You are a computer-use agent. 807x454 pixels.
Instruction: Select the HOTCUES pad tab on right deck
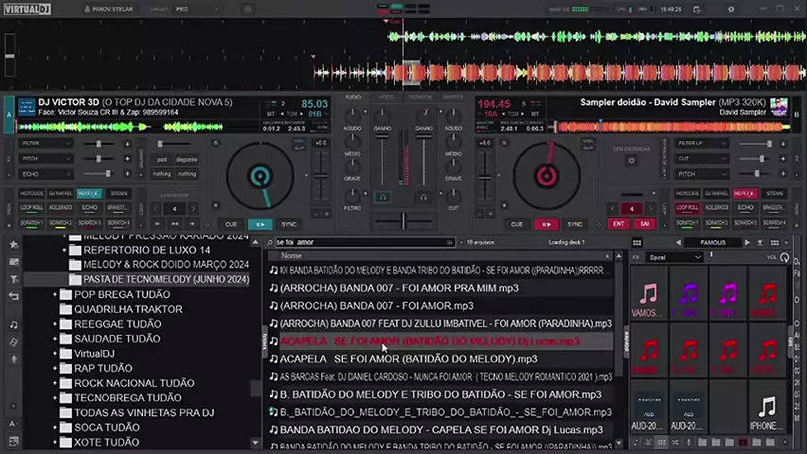[x=688, y=193]
